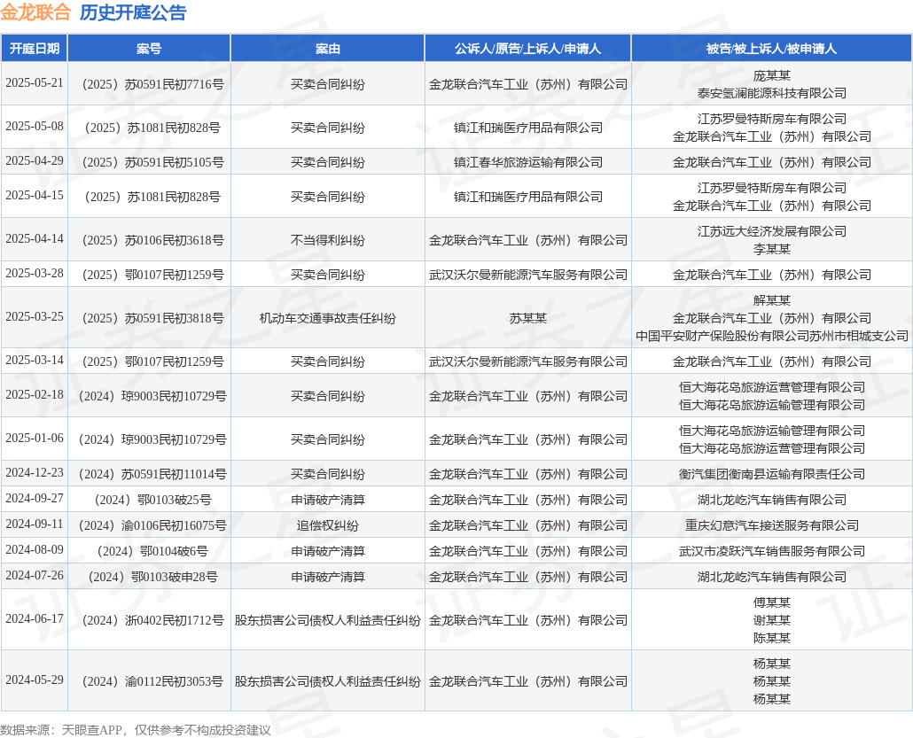
Task: Select date cell 2025-03-25
Action: point(35,316)
